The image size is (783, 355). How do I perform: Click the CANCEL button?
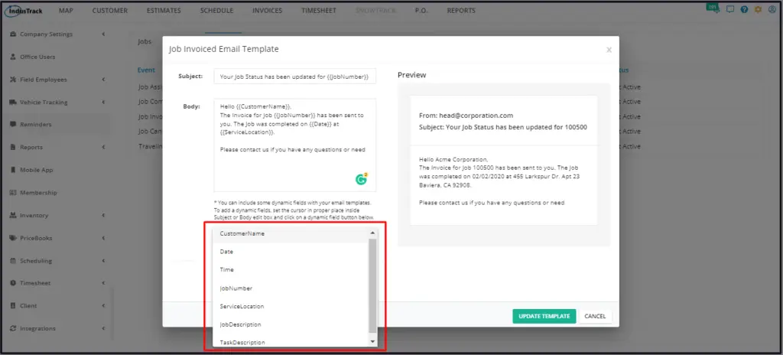(595, 316)
